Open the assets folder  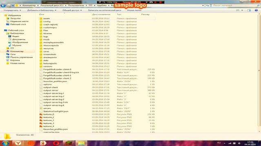[x=46, y=18]
